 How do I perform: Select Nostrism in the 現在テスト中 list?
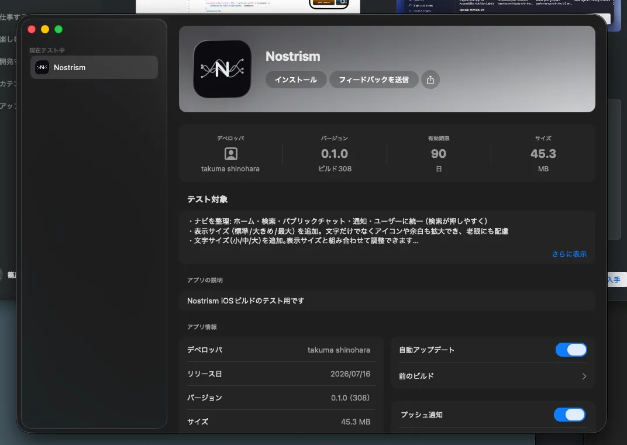coord(94,68)
